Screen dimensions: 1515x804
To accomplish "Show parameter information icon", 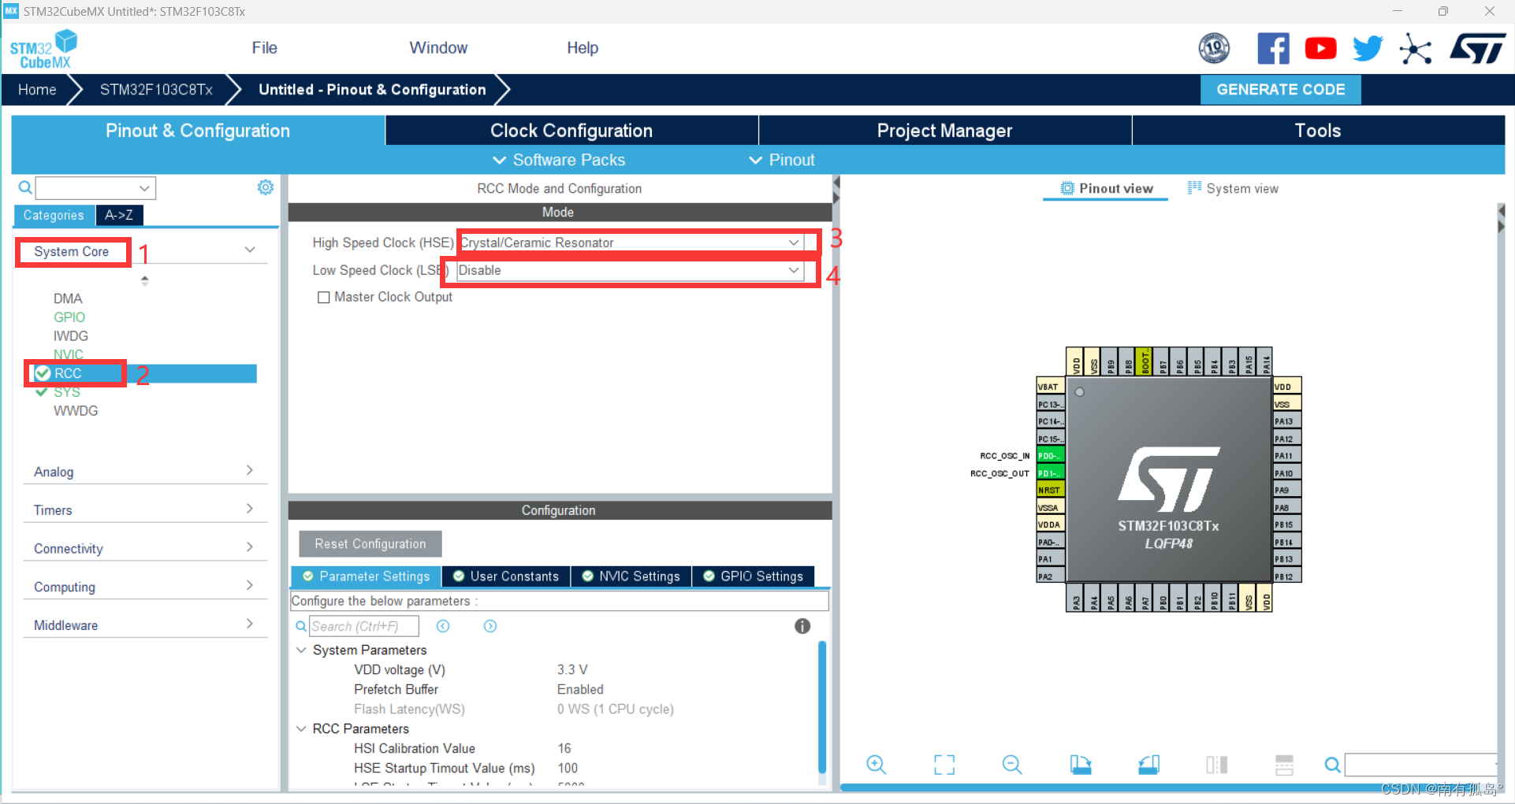I will click(x=802, y=626).
